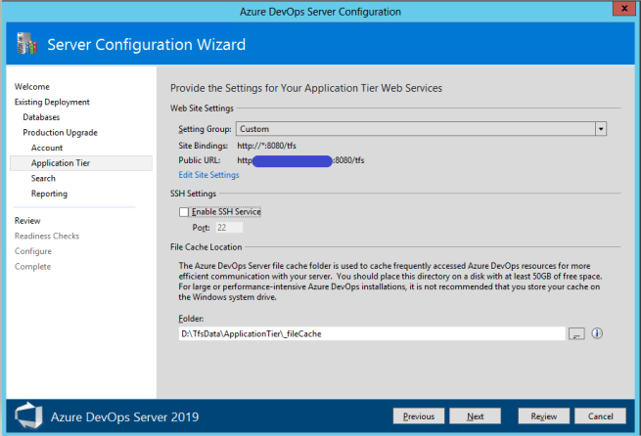Viewport: 641px width, 436px height.
Task: Click the Complete step in sidebar
Action: click(x=32, y=267)
